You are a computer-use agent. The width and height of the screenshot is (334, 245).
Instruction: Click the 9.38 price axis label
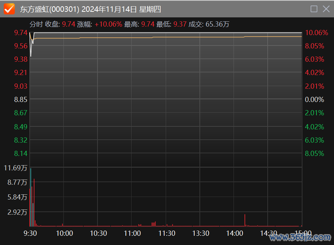tap(21, 59)
